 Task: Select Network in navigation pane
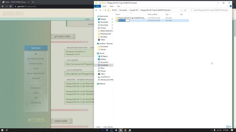[x=102, y=84]
